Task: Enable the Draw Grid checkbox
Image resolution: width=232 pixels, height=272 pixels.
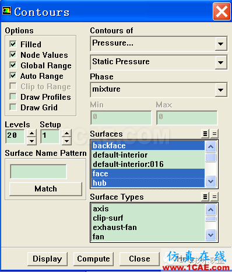Action: pyautogui.click(x=13, y=107)
